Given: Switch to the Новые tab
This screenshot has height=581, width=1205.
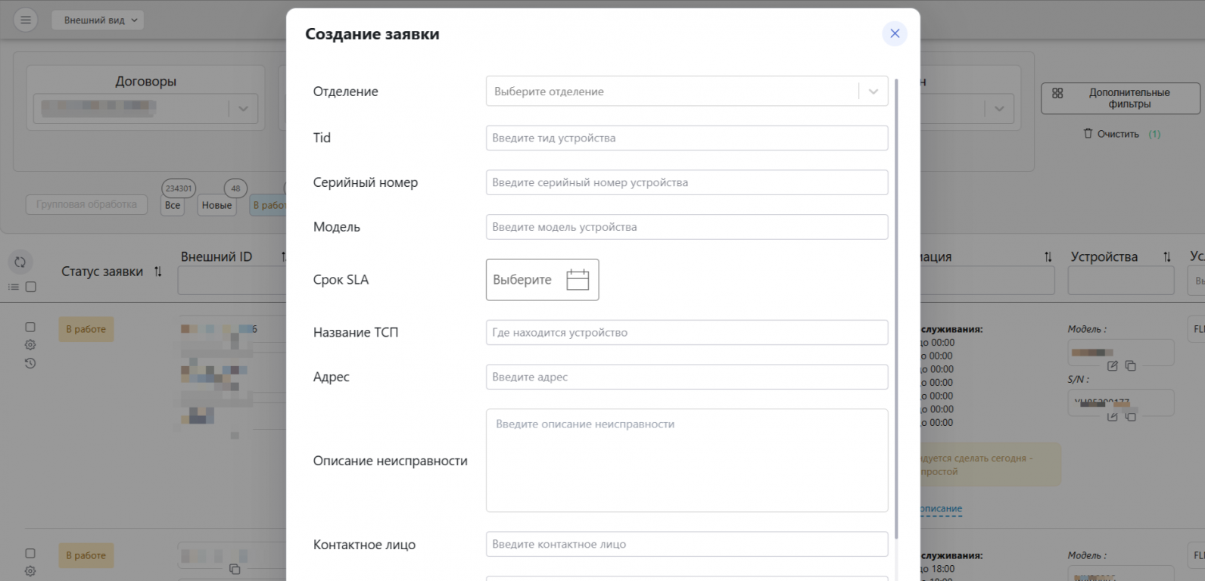Looking at the screenshot, I should [x=216, y=205].
